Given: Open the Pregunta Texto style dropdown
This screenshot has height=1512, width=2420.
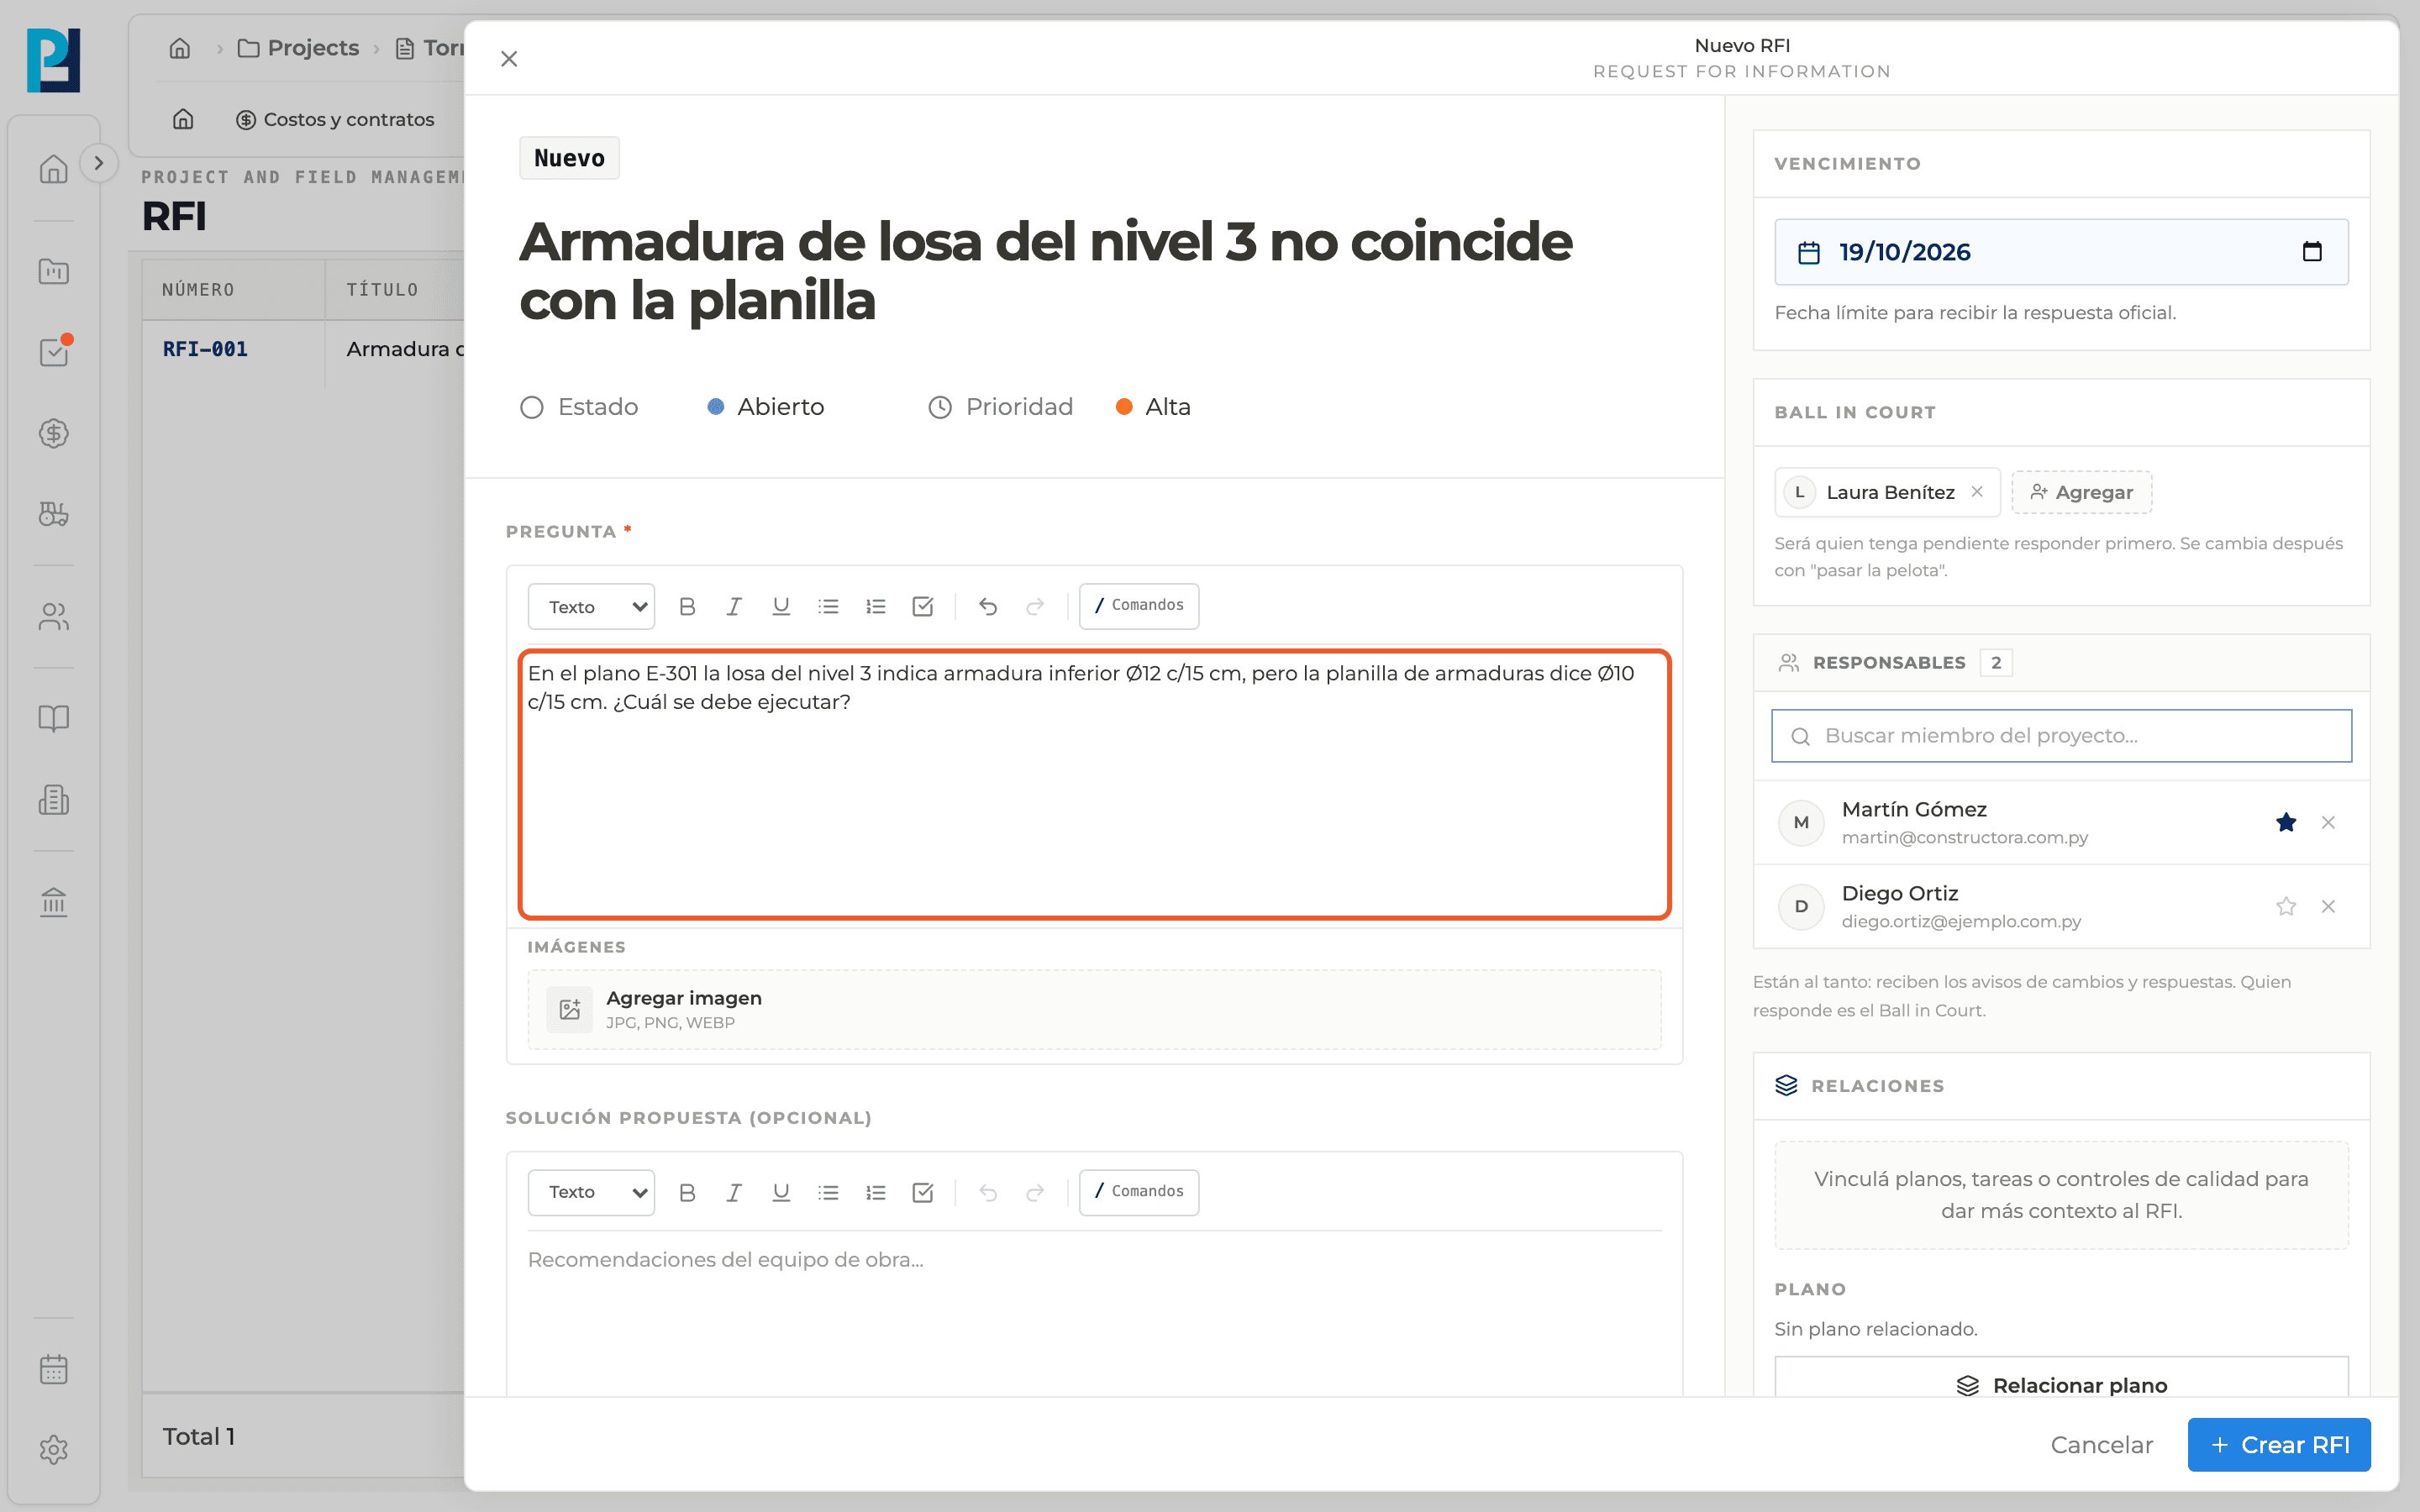Looking at the screenshot, I should pos(591,606).
